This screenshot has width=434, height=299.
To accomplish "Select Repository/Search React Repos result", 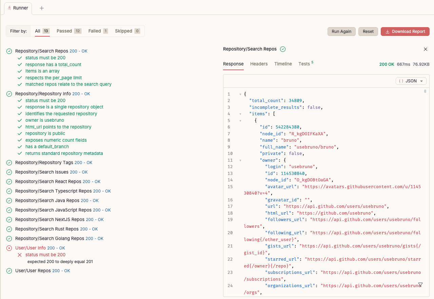I will tap(58, 182).
